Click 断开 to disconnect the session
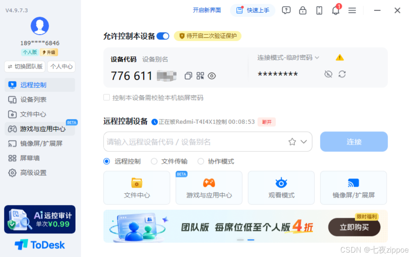410x257 pixels. click(x=267, y=122)
